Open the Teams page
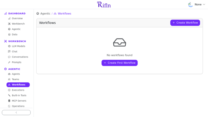Viewport: 208px width, 117px height. (16, 79)
